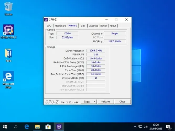Click the Cycle Time value 28 clocks
Screen dimensions: 175x131
point(96,70)
